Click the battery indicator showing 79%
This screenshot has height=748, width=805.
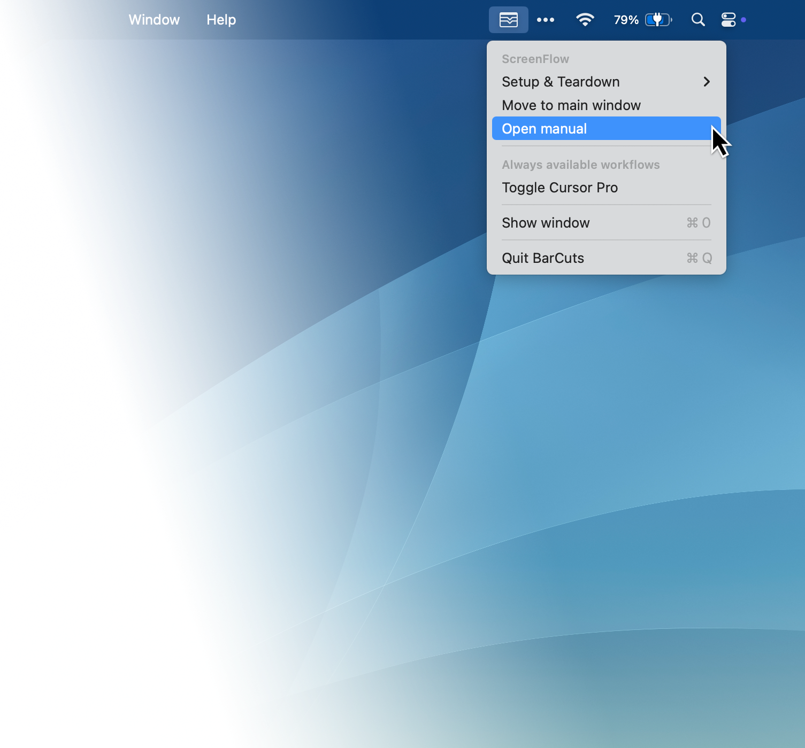(642, 19)
